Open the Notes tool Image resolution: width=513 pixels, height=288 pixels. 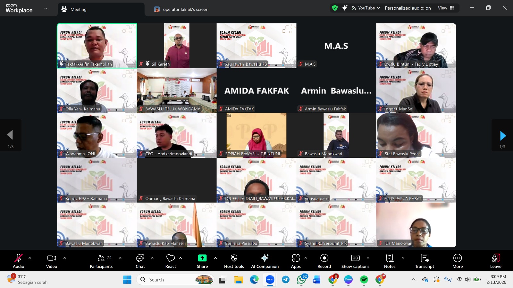click(x=390, y=261)
